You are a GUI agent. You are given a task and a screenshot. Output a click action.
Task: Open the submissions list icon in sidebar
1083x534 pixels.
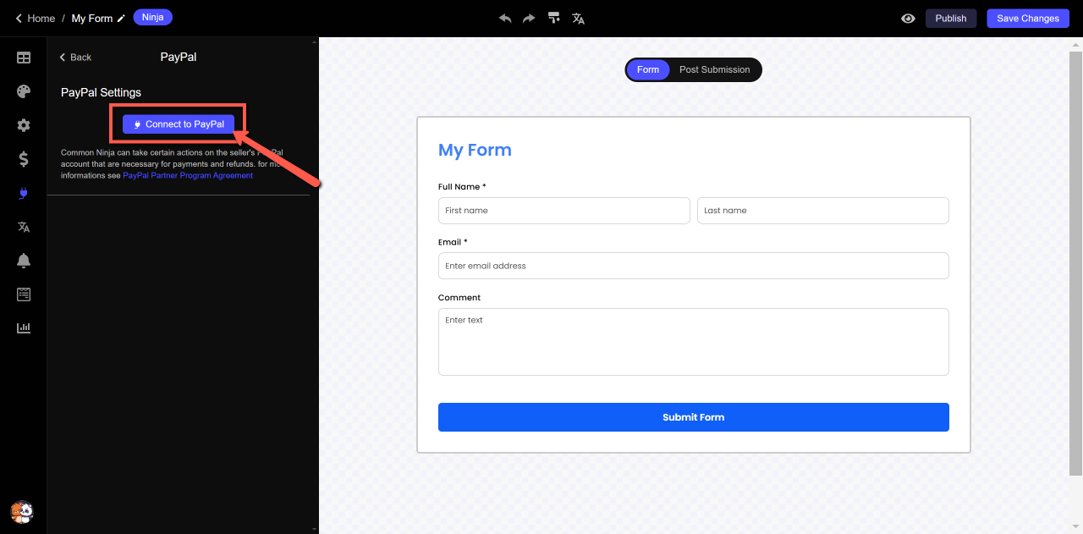[x=24, y=295]
